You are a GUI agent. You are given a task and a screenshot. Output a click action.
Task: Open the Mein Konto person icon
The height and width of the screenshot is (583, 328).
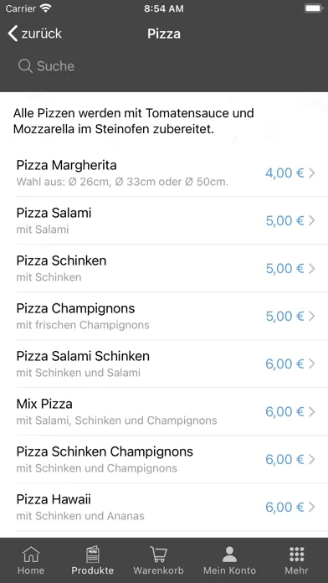pyautogui.click(x=229, y=554)
